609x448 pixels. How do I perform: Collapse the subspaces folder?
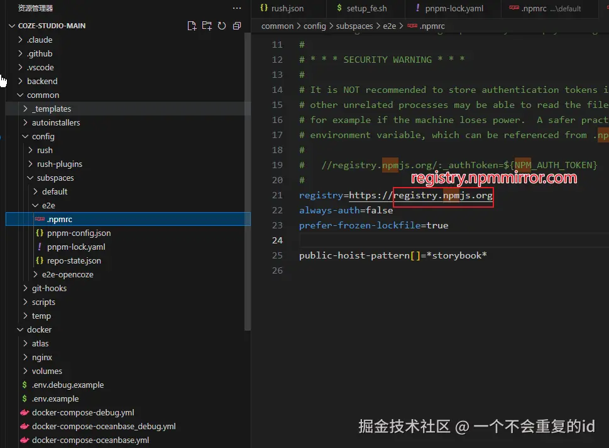pyautogui.click(x=30, y=178)
